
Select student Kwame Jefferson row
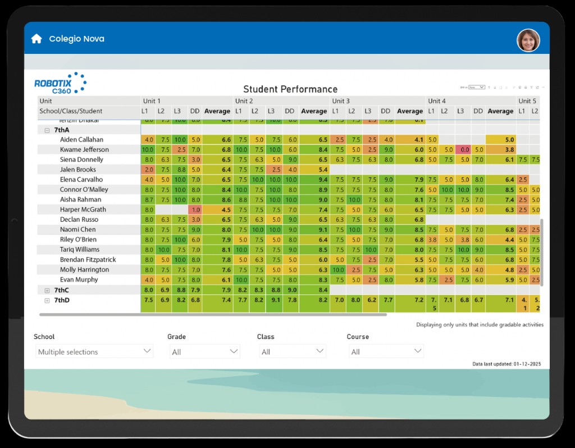click(84, 149)
